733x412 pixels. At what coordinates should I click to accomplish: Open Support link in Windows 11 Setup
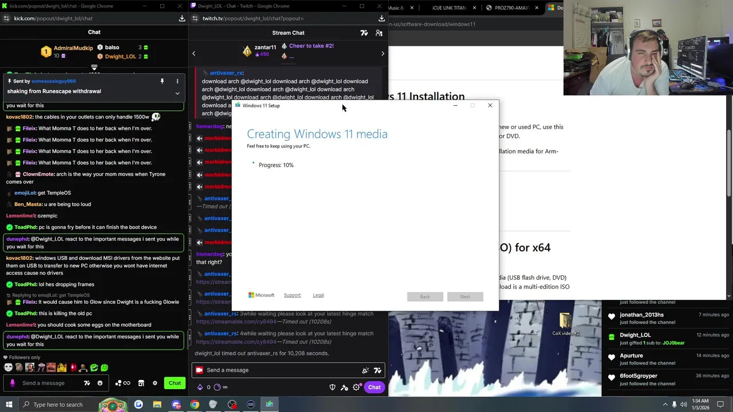click(x=292, y=295)
